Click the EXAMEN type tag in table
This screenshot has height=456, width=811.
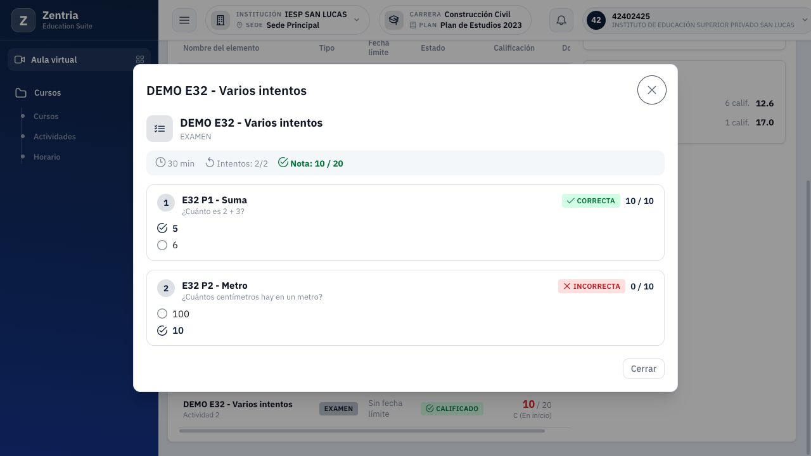point(338,408)
